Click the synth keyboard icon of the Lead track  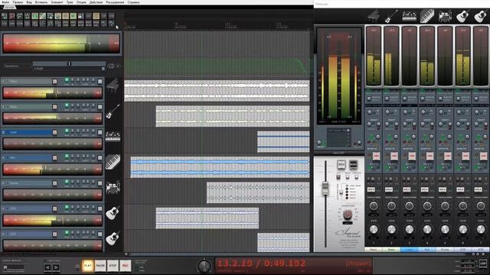click(x=113, y=136)
